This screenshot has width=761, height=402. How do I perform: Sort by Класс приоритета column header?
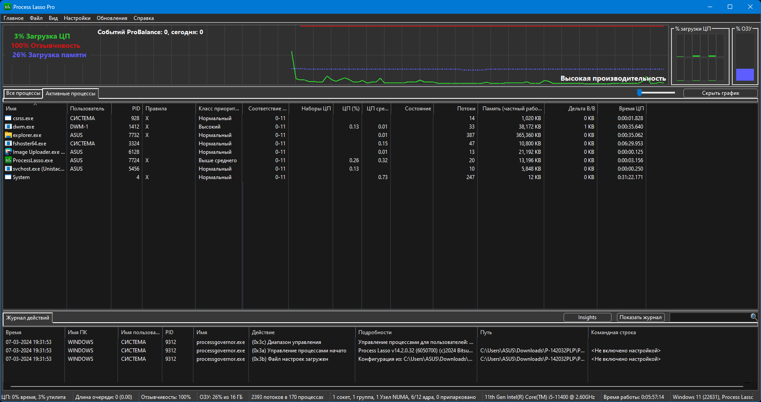click(219, 109)
